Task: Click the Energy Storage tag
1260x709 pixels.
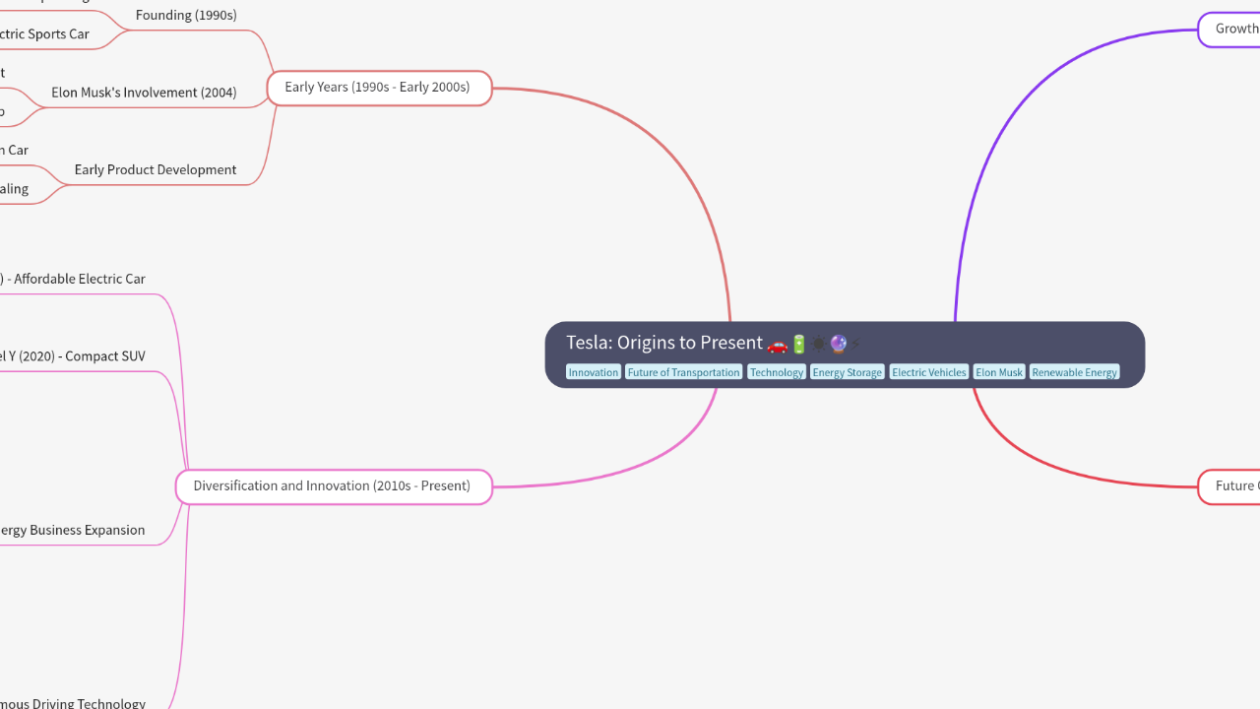Action: click(847, 372)
